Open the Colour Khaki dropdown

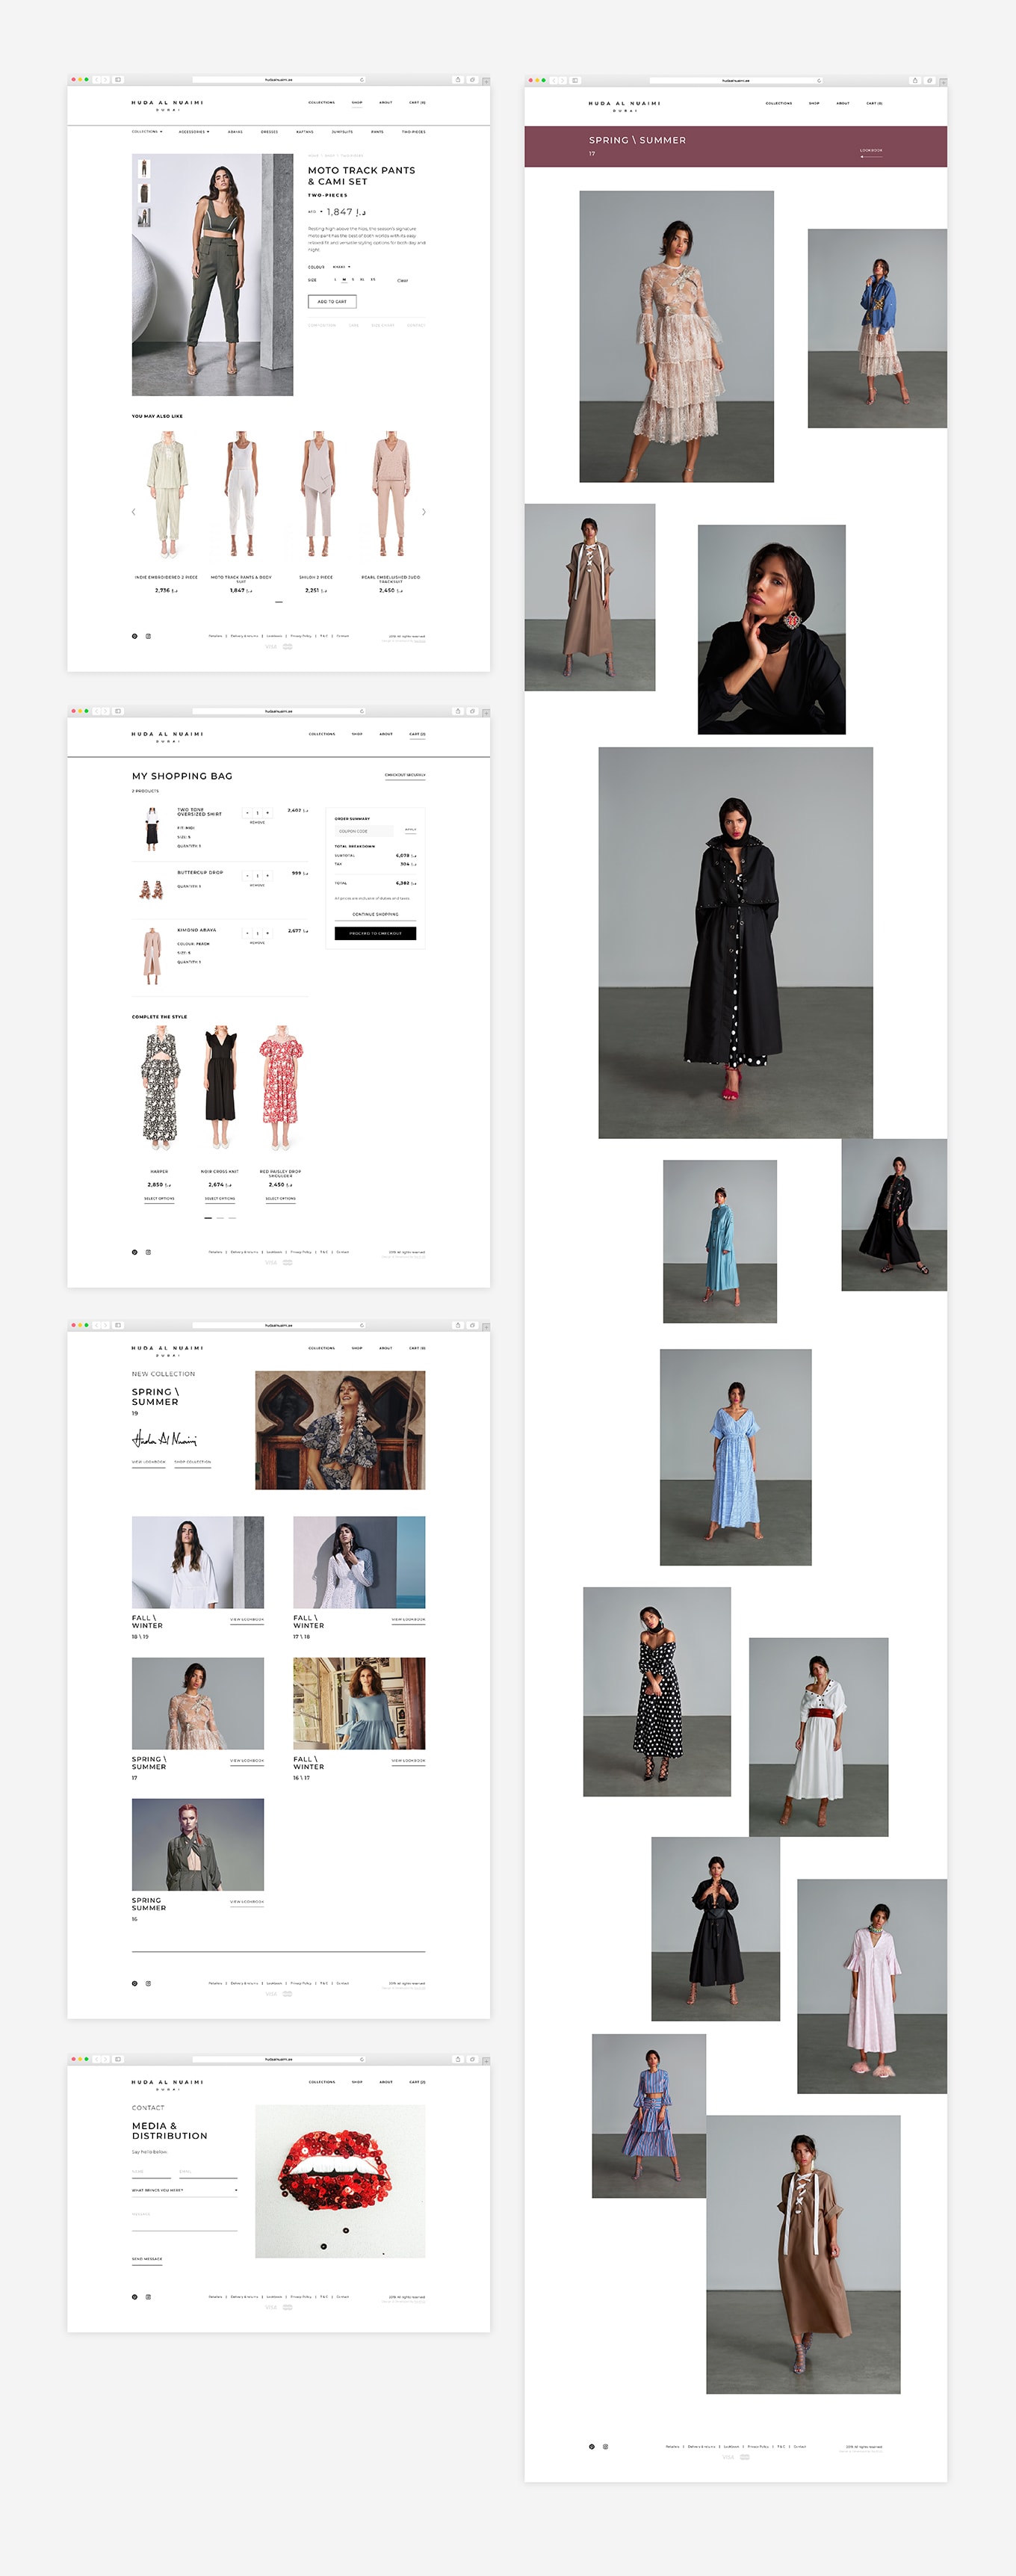coord(342,267)
